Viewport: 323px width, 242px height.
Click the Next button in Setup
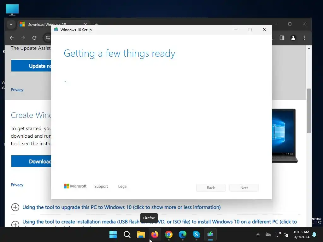click(244, 188)
